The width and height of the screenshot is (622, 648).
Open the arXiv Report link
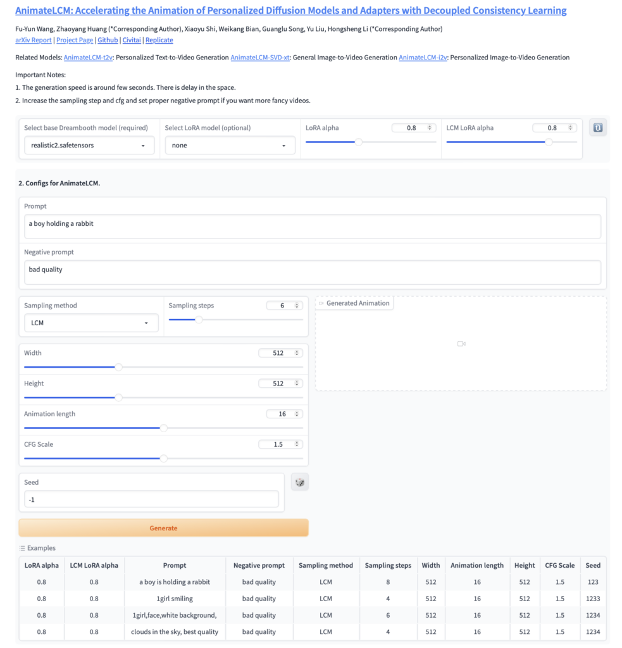(x=34, y=40)
